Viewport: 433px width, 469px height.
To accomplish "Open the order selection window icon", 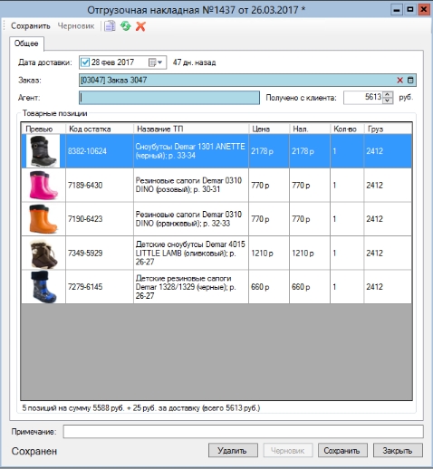I will (410, 81).
